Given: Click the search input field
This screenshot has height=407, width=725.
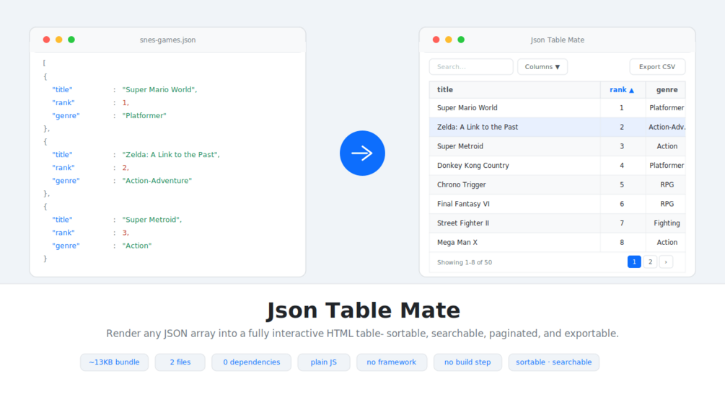Looking at the screenshot, I should coord(470,67).
